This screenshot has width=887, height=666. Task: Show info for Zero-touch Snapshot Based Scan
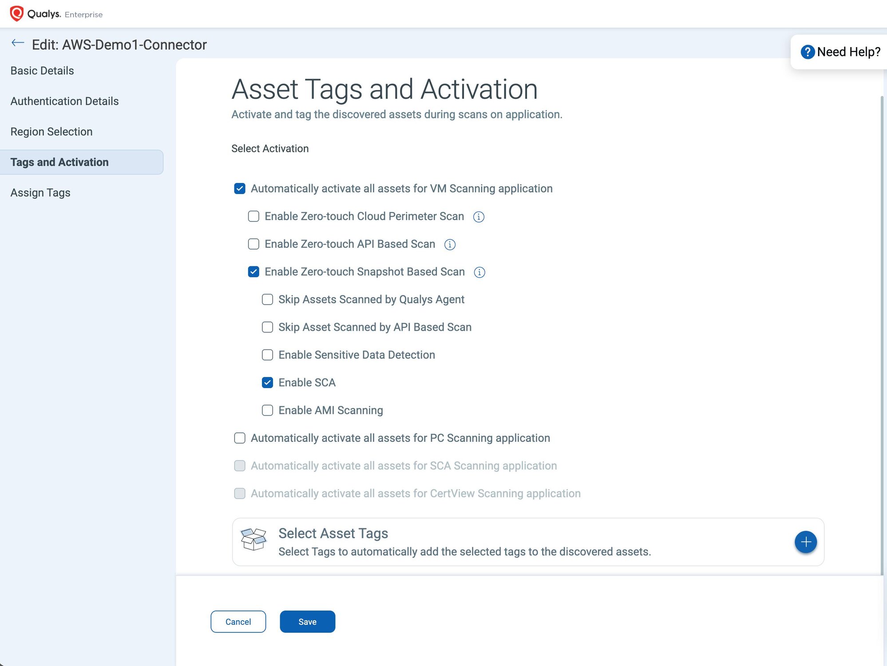click(479, 272)
